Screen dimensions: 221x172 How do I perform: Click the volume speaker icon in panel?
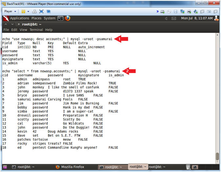166,18
